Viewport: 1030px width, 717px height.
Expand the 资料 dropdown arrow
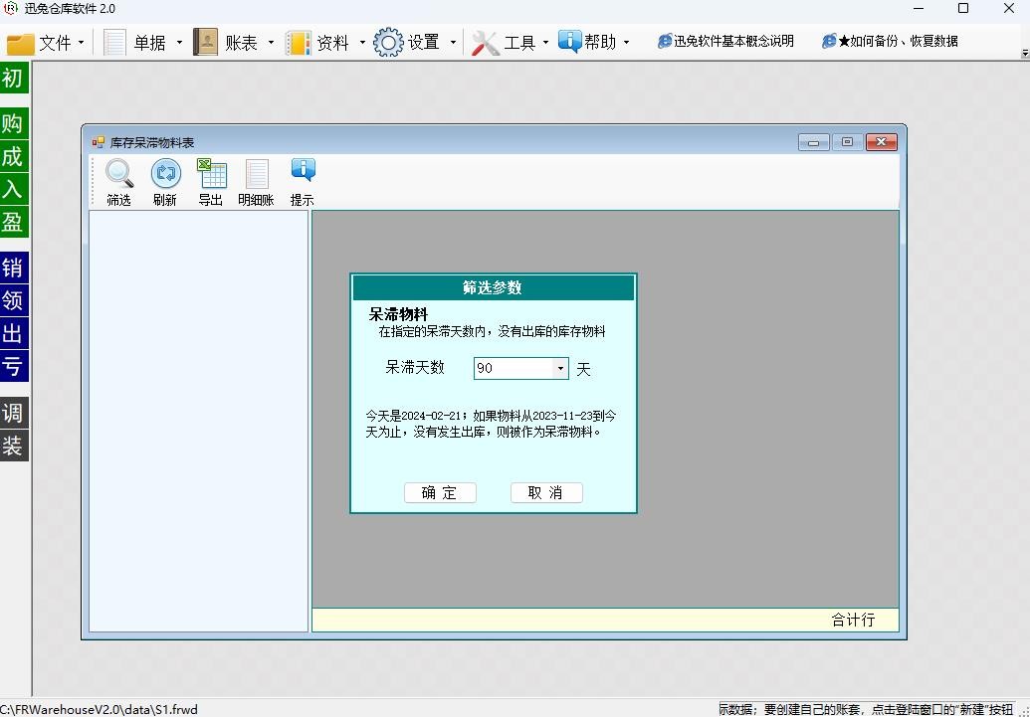pos(362,43)
